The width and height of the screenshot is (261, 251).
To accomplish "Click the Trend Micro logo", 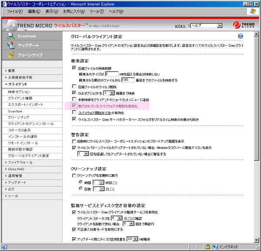I will point(244,25).
